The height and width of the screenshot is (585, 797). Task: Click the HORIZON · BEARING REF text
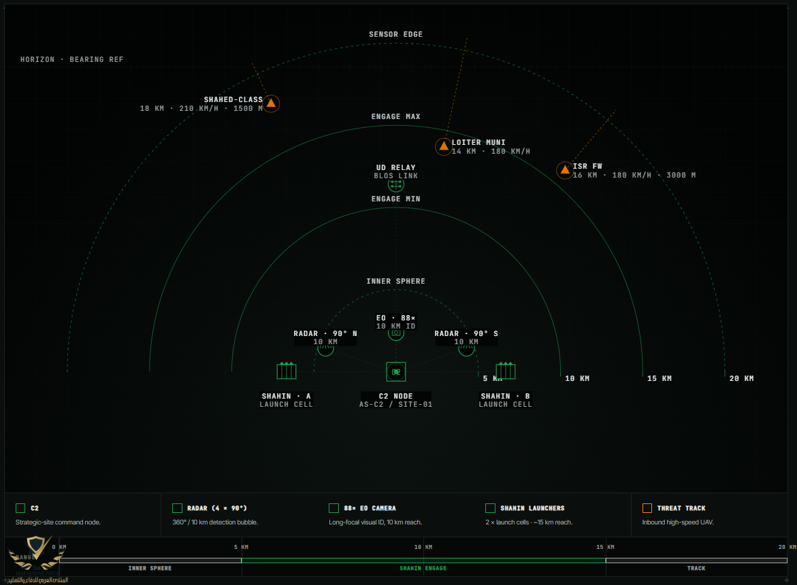coord(71,59)
